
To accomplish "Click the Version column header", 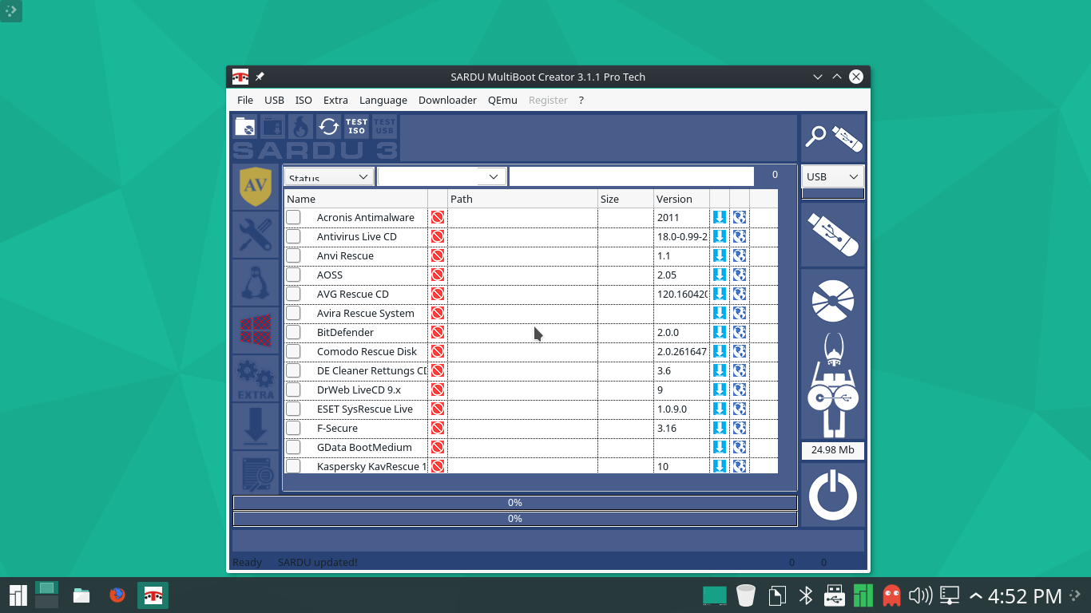I will pos(681,199).
